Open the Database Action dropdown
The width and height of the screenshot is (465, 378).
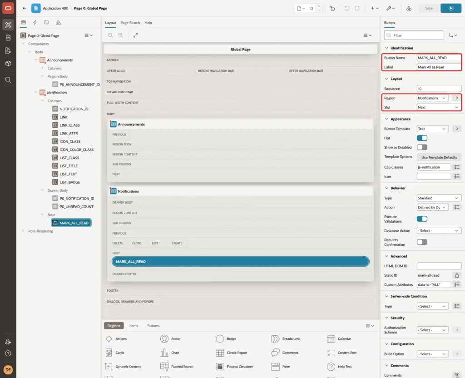[439, 230]
